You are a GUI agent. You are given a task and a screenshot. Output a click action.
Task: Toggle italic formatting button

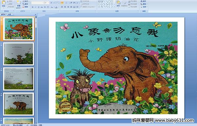coord(35,7)
